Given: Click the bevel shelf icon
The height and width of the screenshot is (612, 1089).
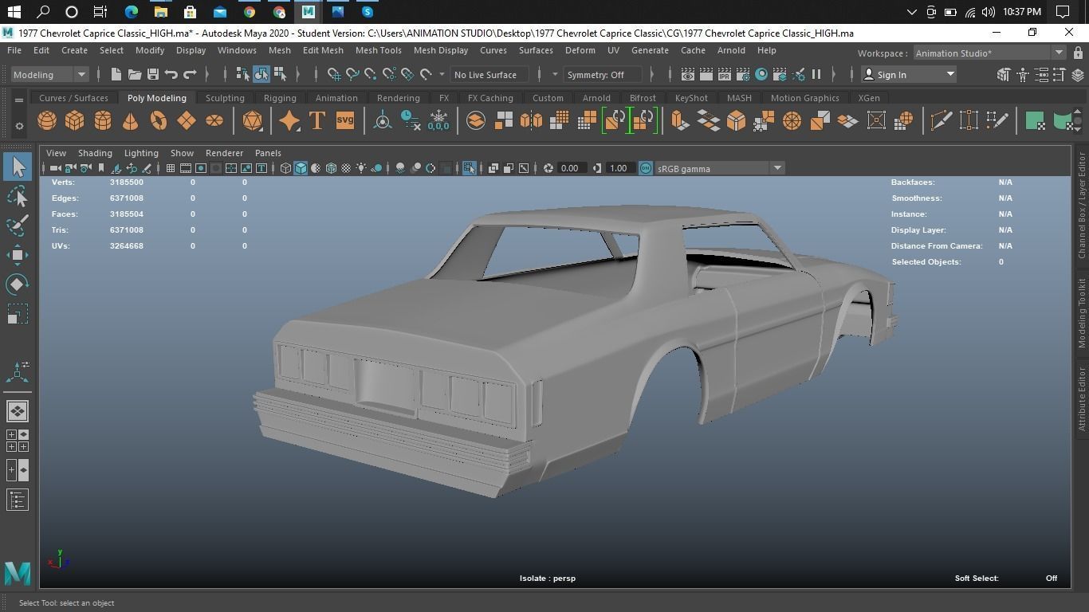Looking at the screenshot, I should (x=736, y=121).
